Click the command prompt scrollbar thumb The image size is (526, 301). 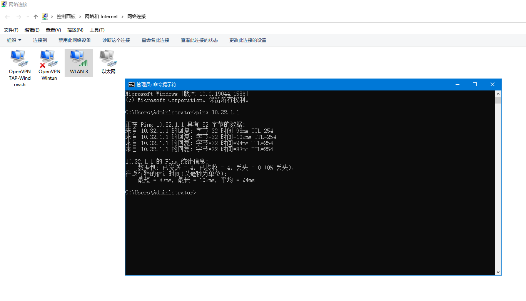click(498, 100)
